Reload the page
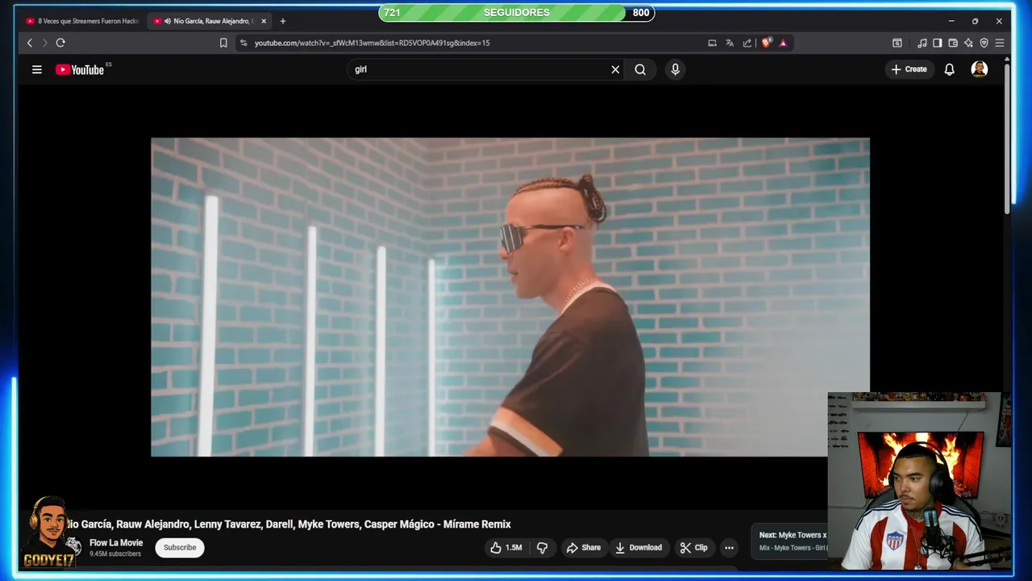 click(60, 43)
